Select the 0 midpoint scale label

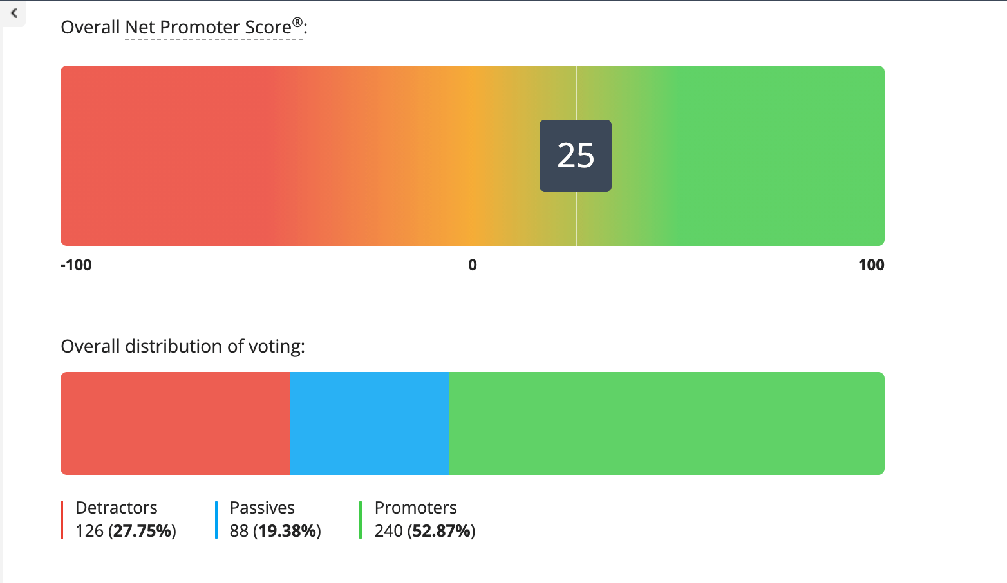coord(473,265)
